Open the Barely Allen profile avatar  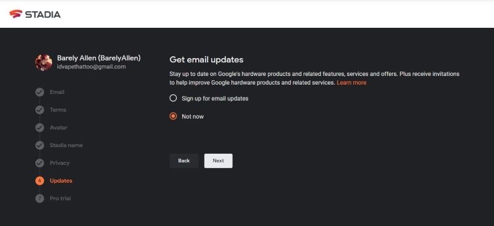click(44, 62)
